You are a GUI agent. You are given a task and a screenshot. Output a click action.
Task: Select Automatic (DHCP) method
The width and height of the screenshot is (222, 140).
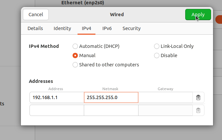coord(75,46)
